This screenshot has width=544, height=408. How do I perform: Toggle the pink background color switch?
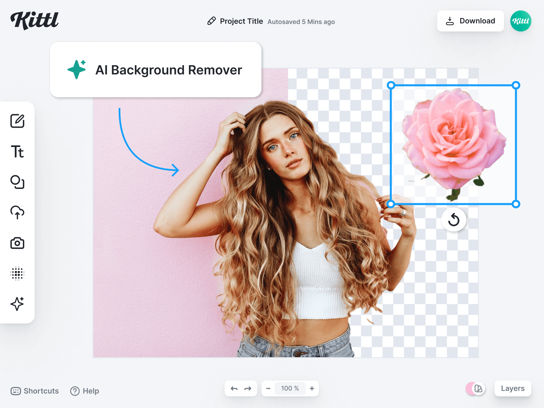(475, 389)
